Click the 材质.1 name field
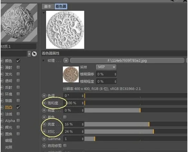 click(18, 47)
